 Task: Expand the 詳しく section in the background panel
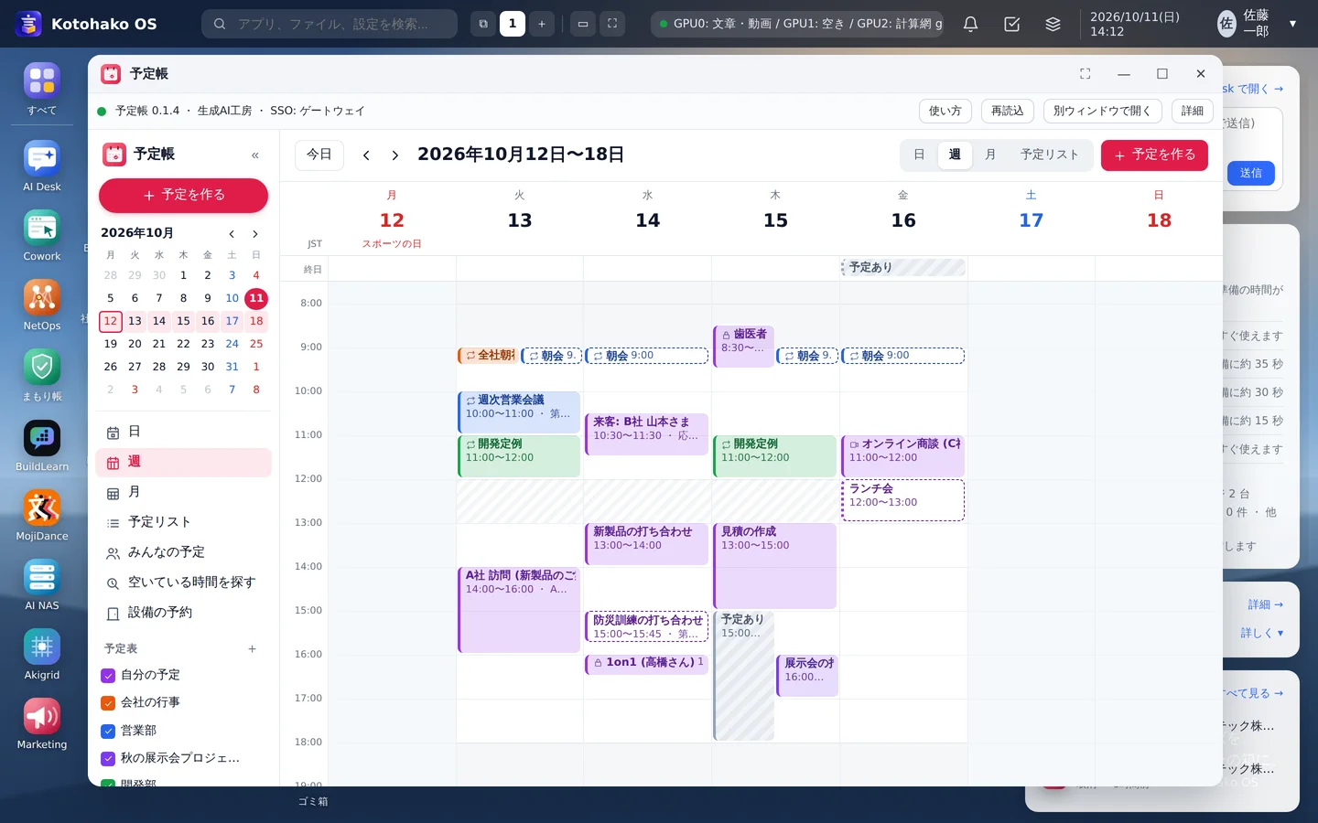(x=1262, y=633)
